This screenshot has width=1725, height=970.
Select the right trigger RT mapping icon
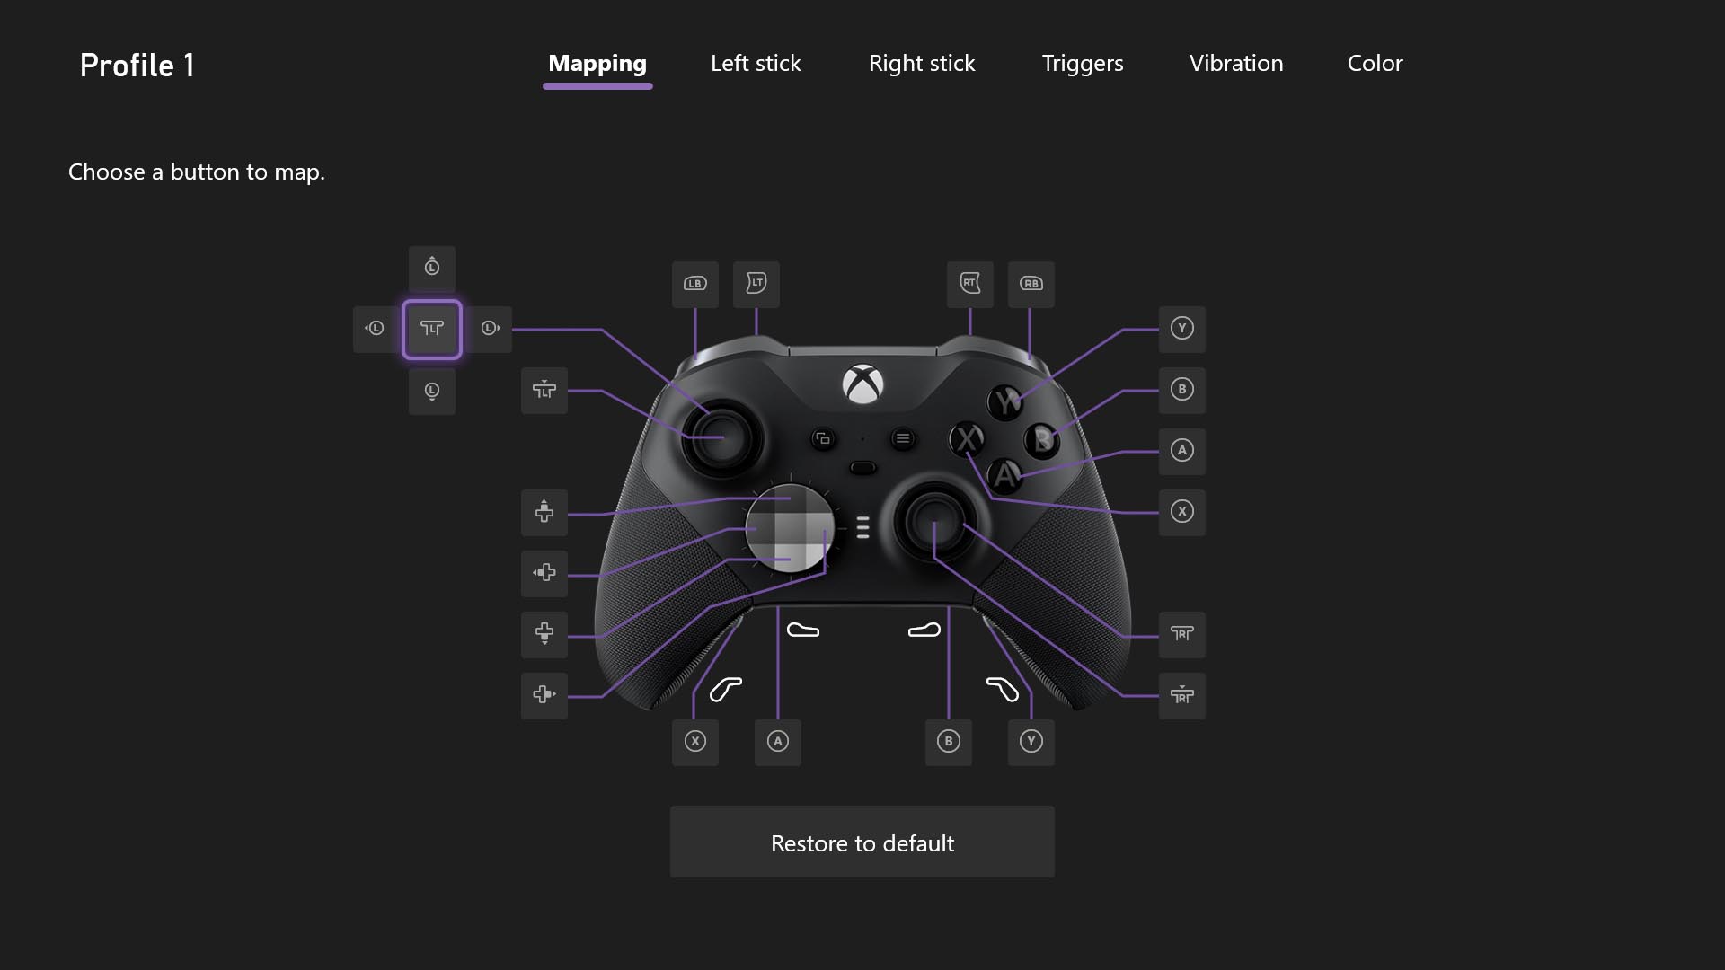pos(969,282)
